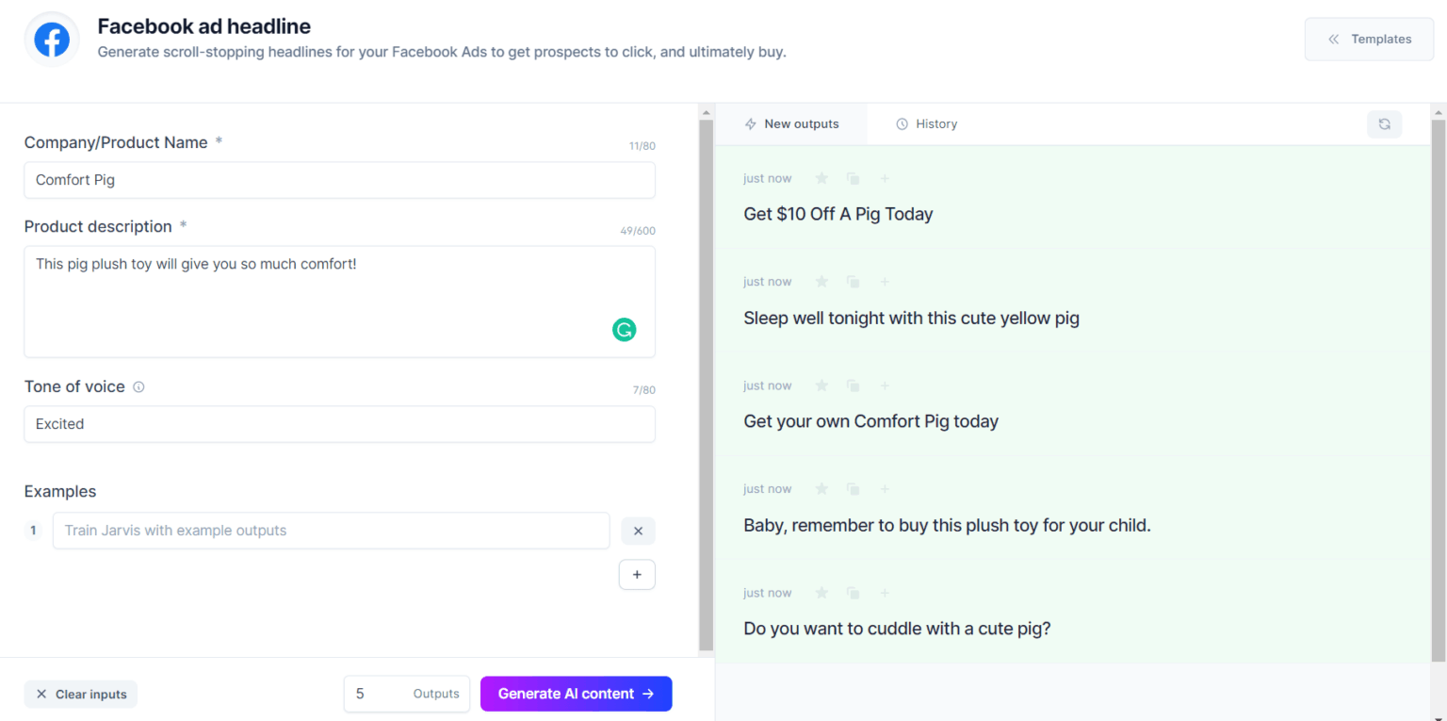Image resolution: width=1447 pixels, height=721 pixels.
Task: Click the plus icon on the "Baby, remember" output
Action: click(x=884, y=488)
